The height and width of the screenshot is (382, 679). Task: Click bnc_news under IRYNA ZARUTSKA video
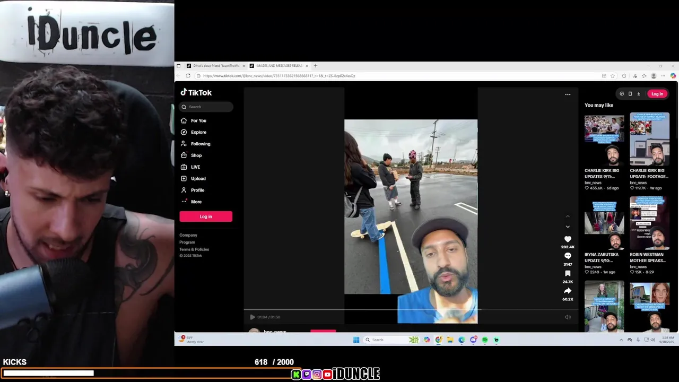click(x=593, y=267)
